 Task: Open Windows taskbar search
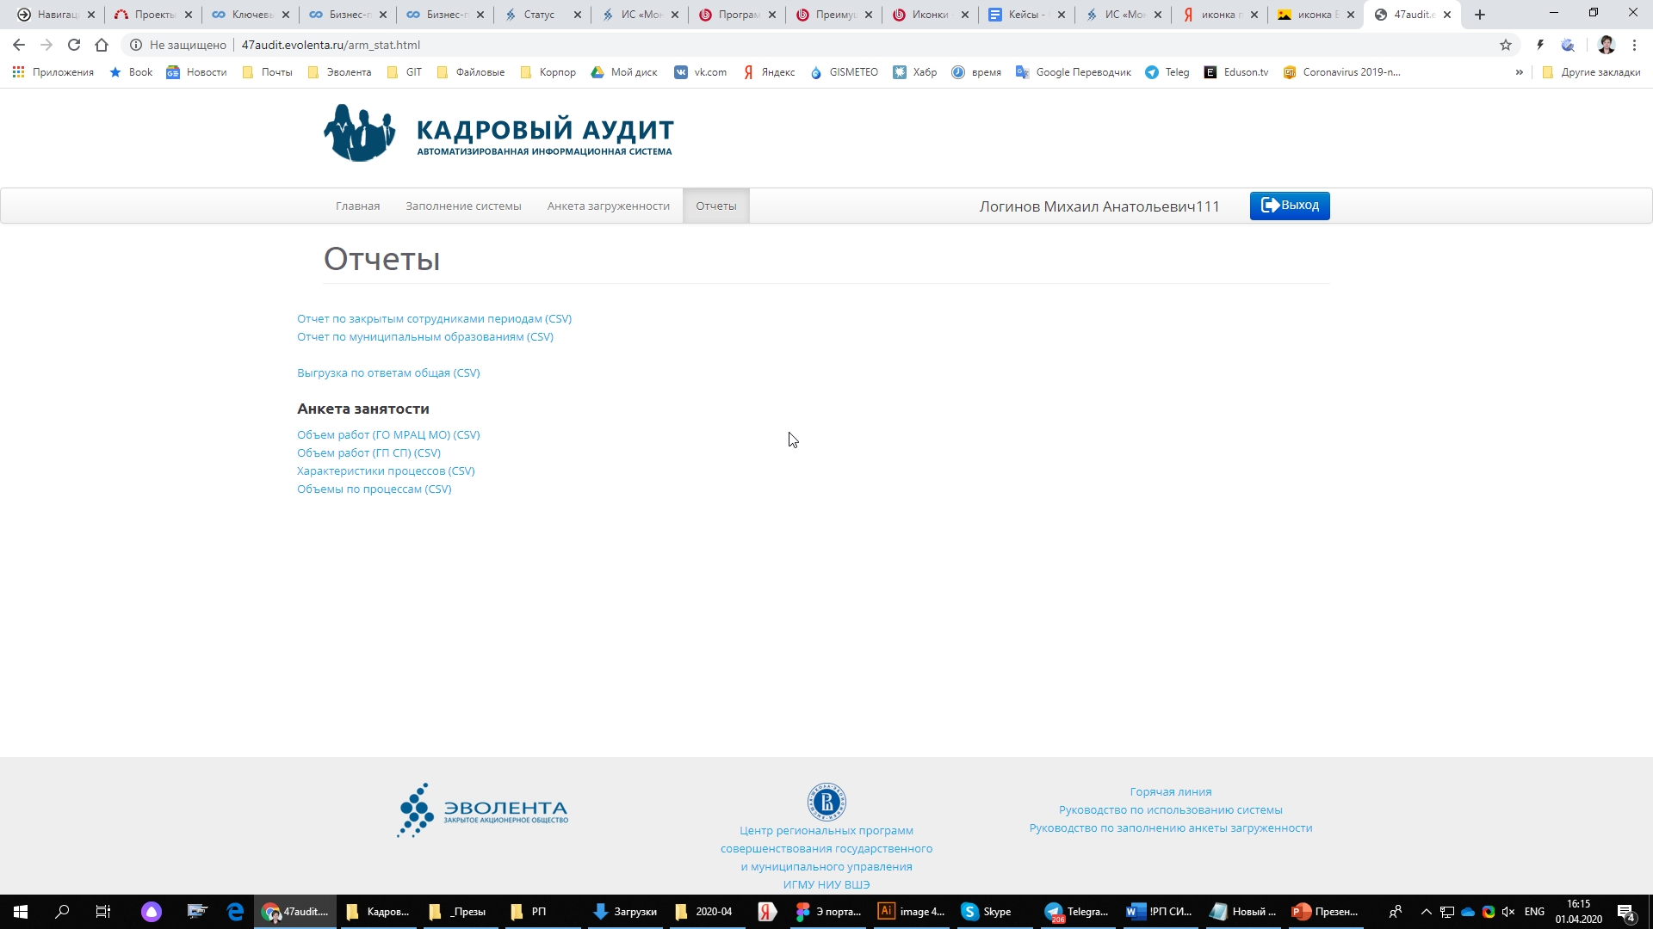tap(62, 912)
